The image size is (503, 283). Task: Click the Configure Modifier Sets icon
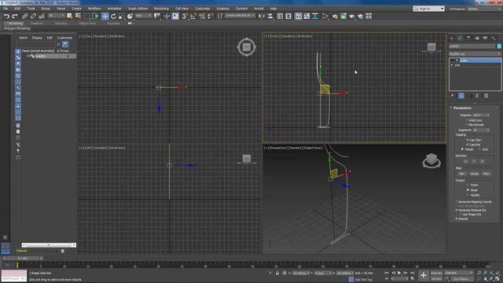[x=486, y=96]
